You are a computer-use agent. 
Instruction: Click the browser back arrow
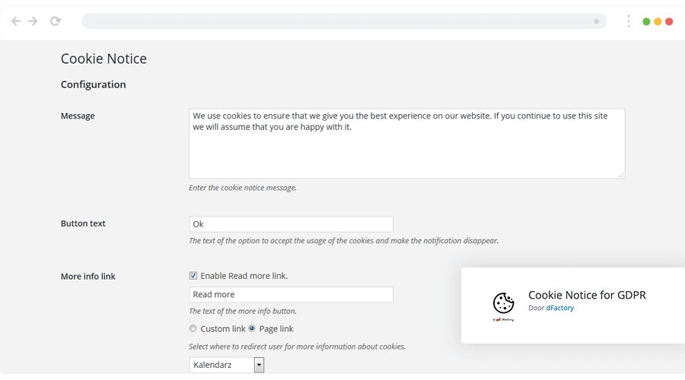tap(16, 21)
